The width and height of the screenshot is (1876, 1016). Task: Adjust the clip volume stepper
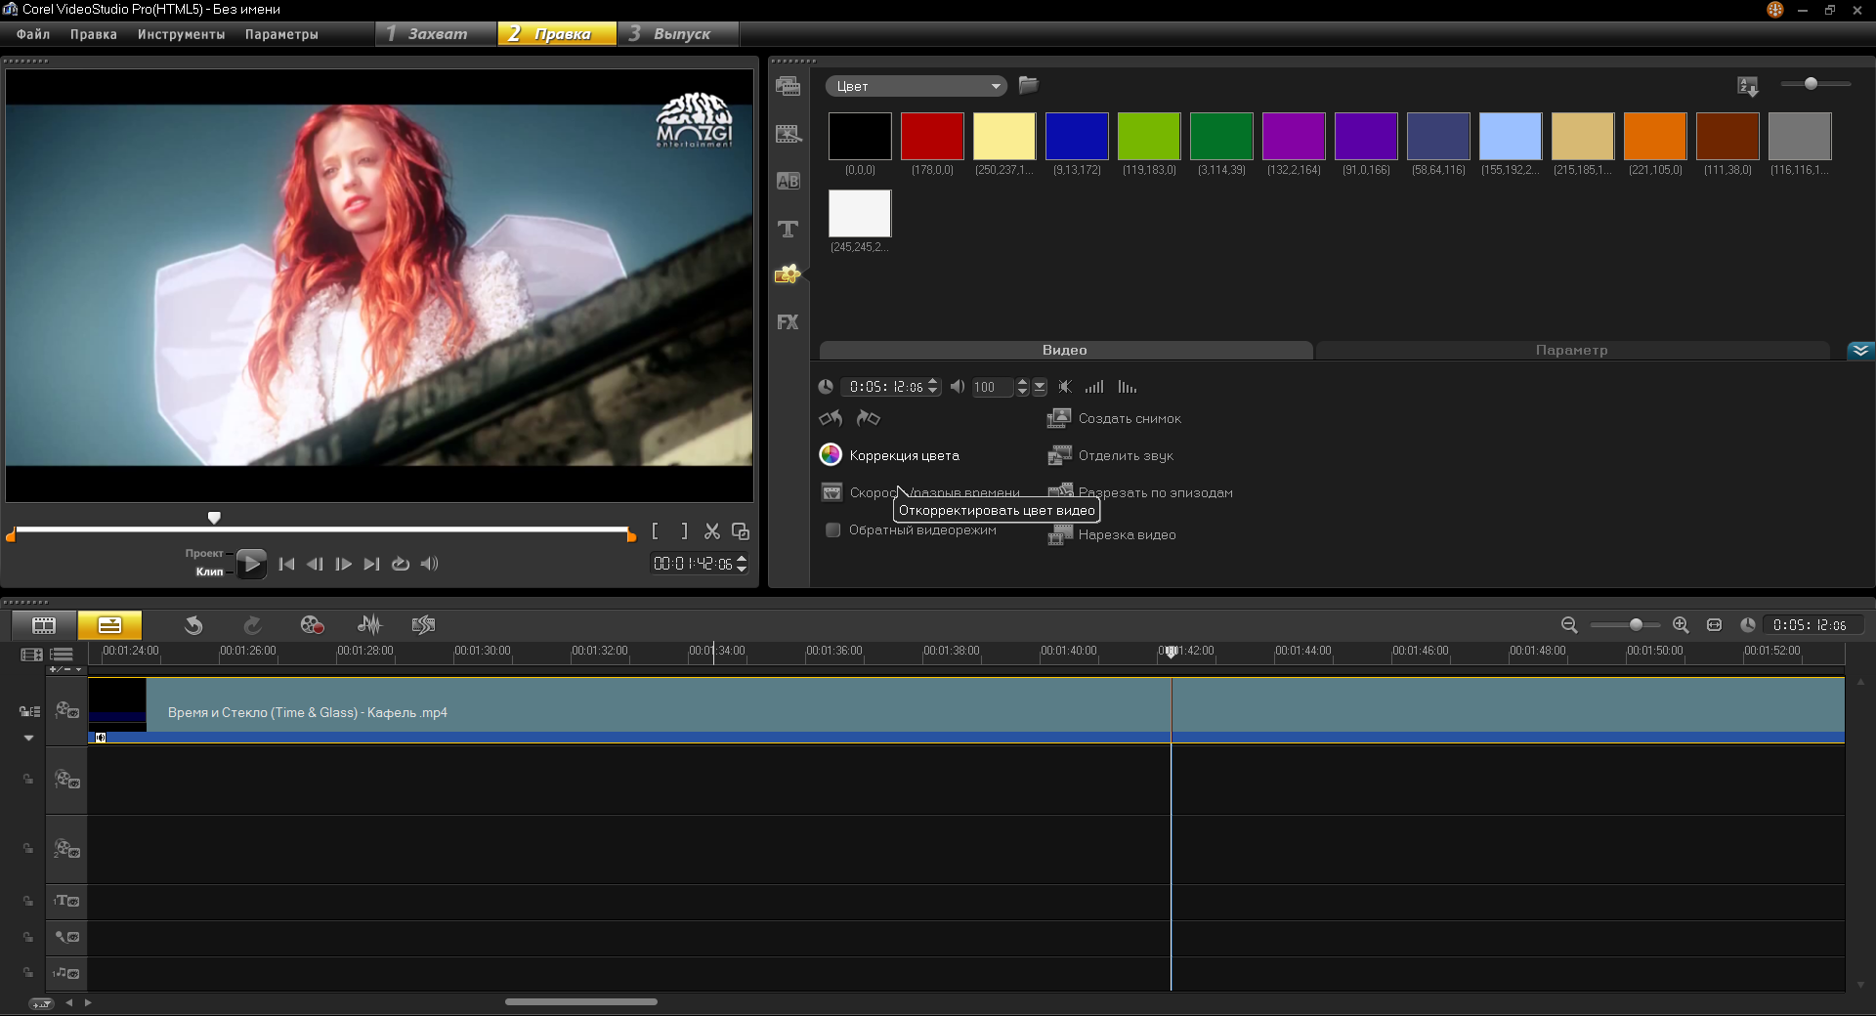(x=1023, y=387)
